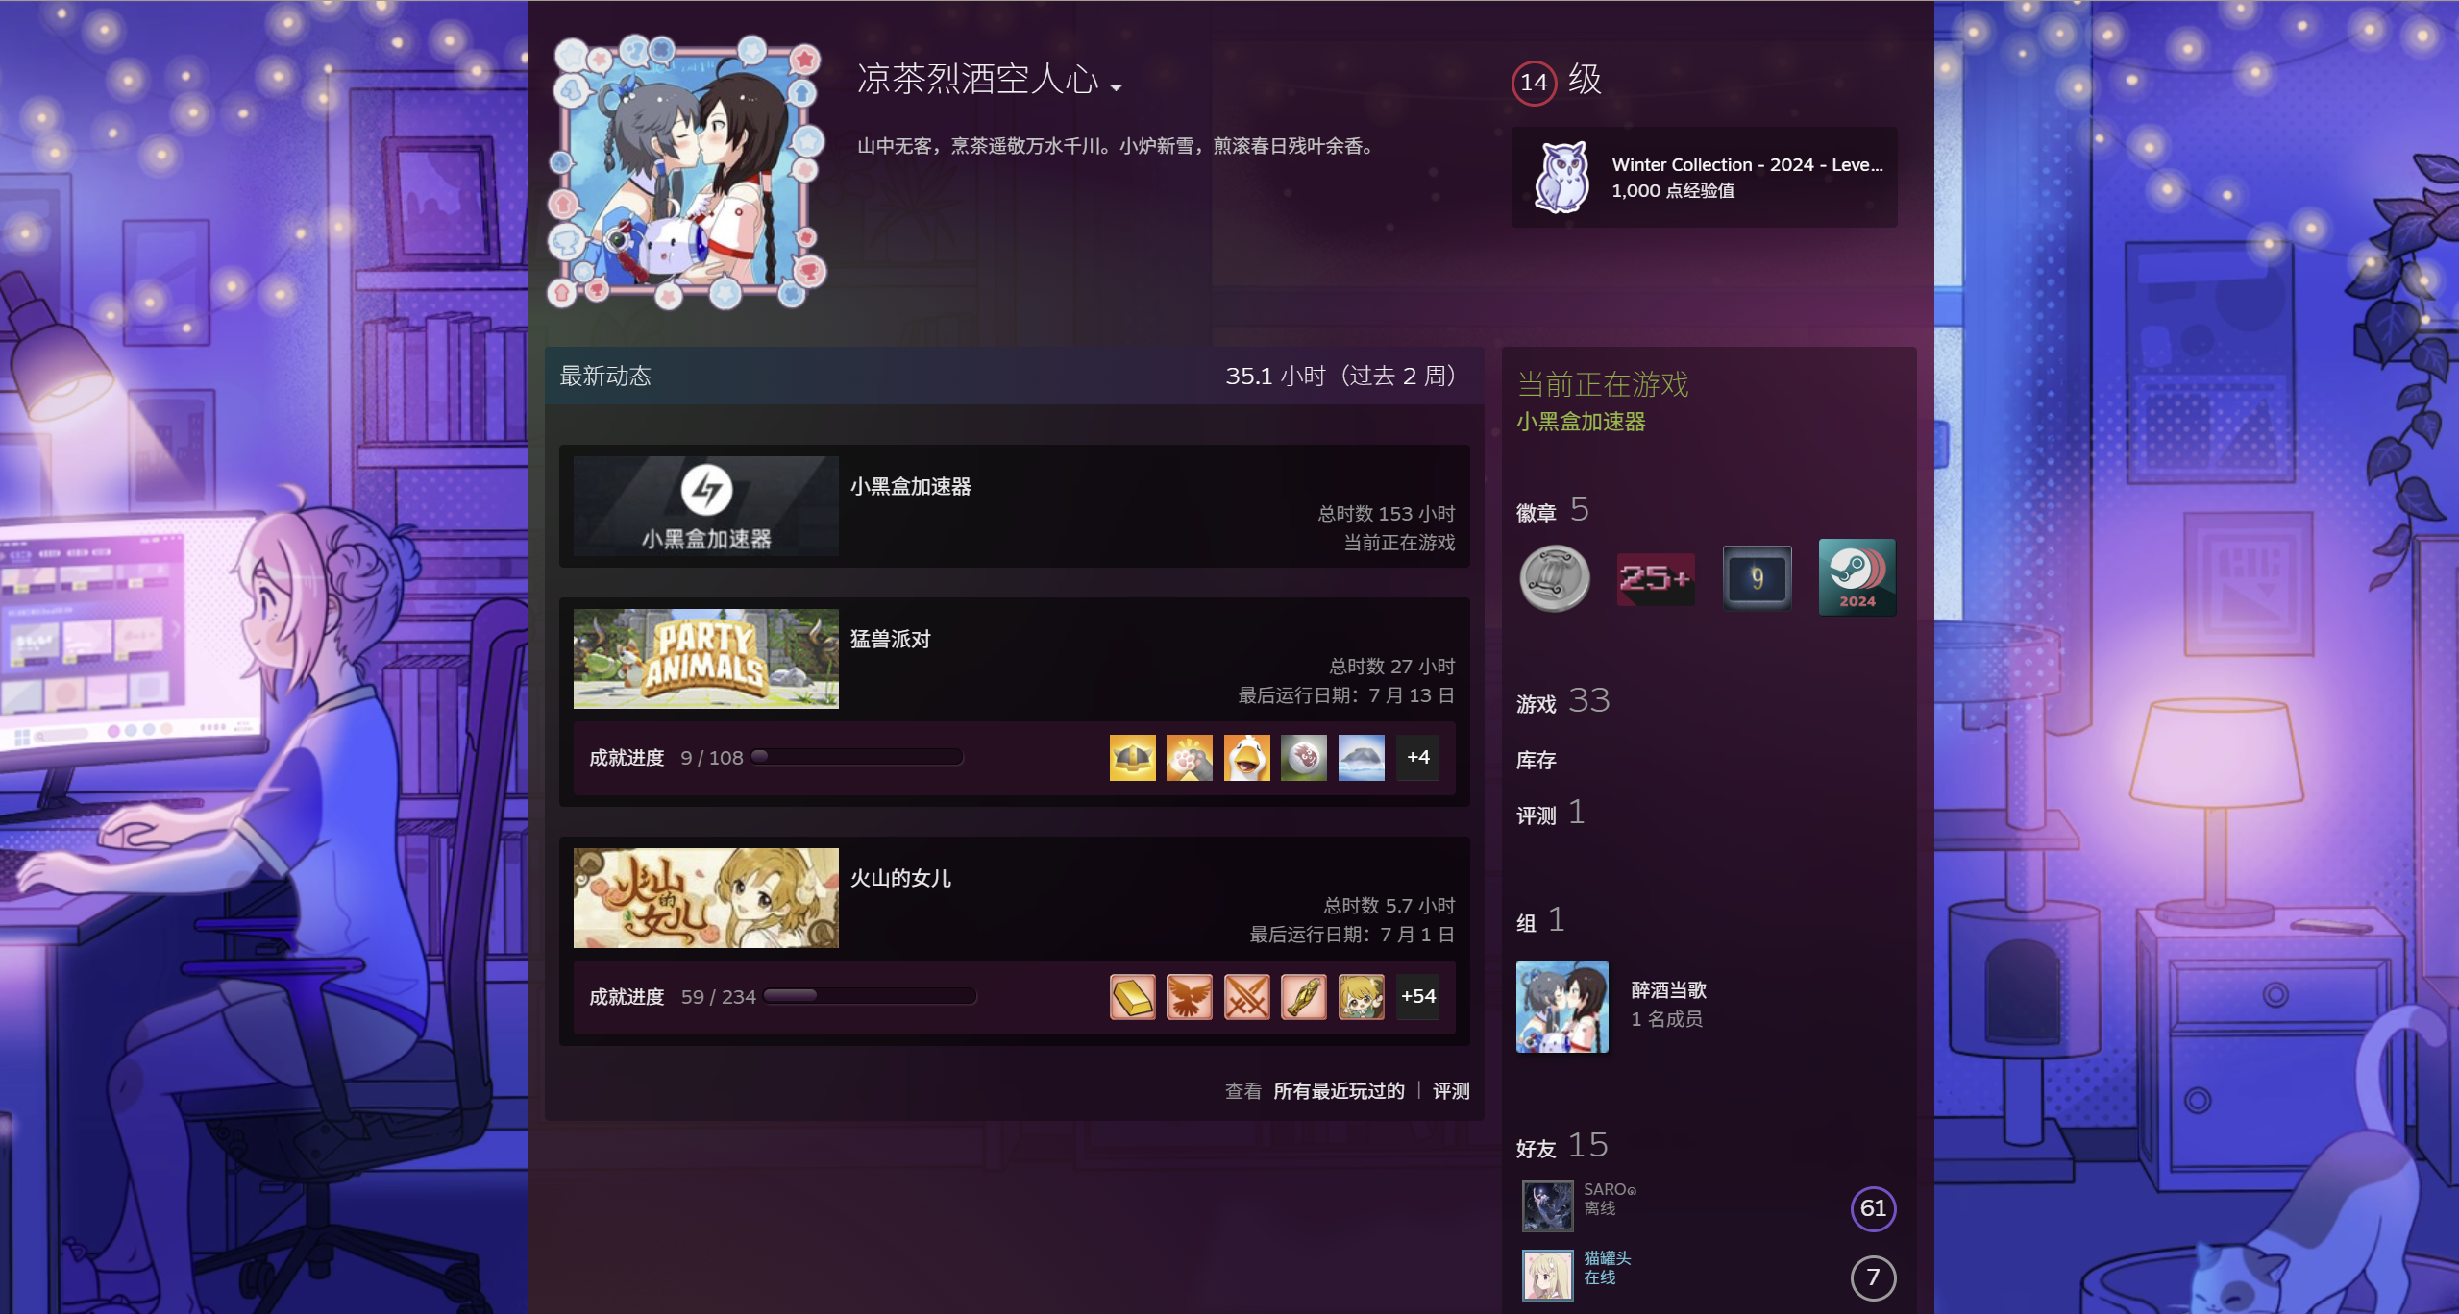This screenshot has width=2459, height=1314.
Task: Open the 库存 inventory link
Action: point(1536,761)
